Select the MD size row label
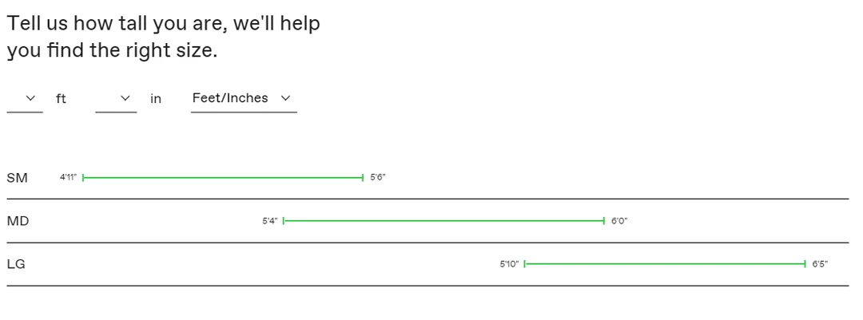863x320 pixels. [x=18, y=221]
